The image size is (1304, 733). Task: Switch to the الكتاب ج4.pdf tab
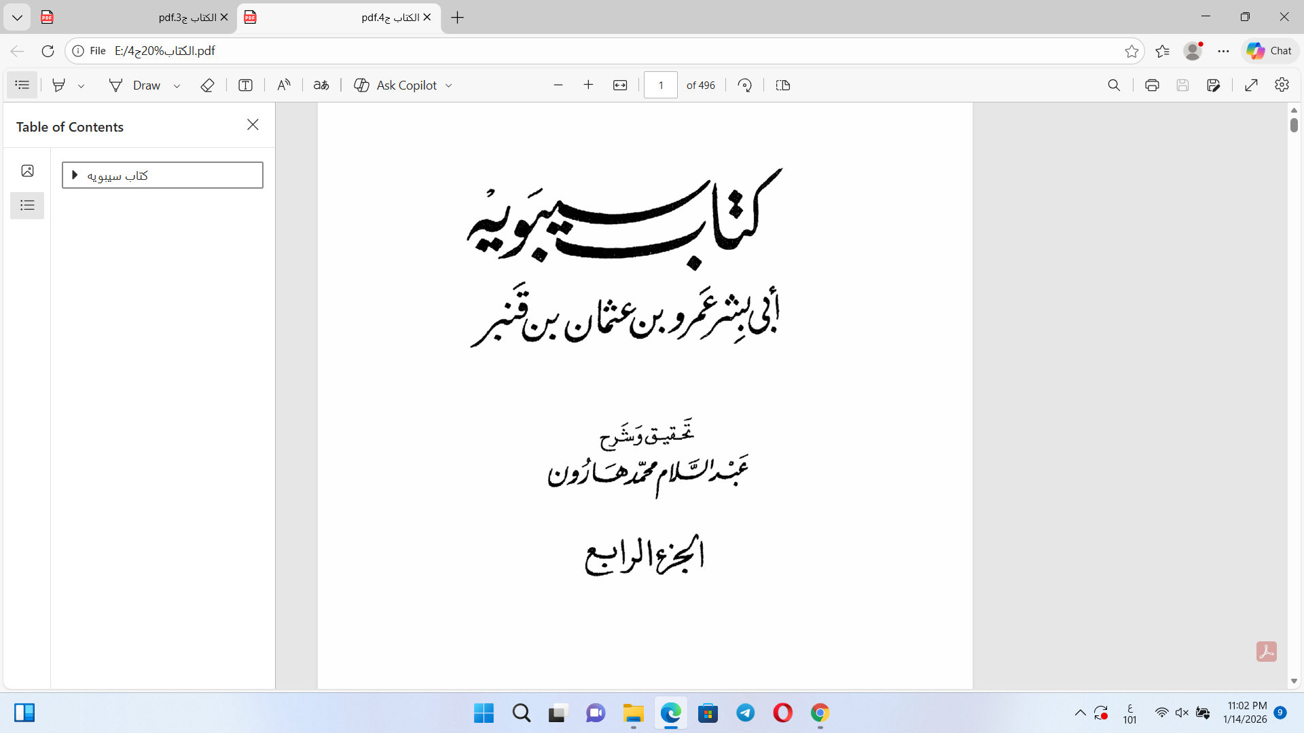point(339,18)
